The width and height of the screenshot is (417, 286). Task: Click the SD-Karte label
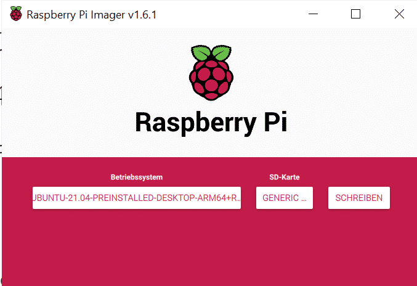(285, 177)
